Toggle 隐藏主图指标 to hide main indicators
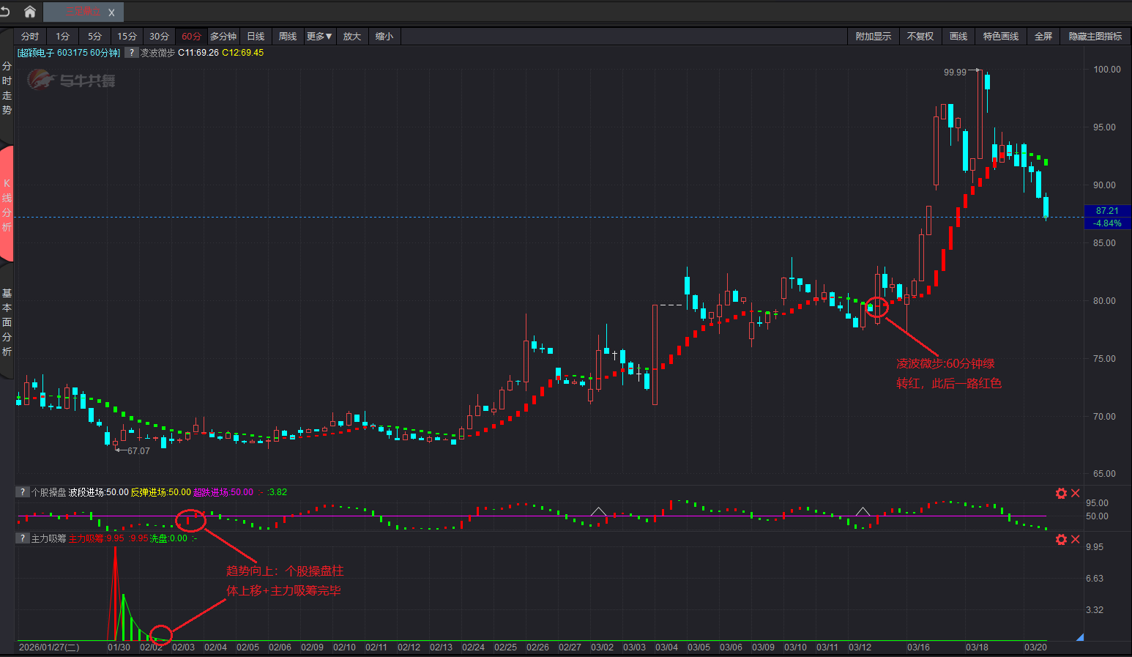Image resolution: width=1132 pixels, height=657 pixels. pos(1095,37)
